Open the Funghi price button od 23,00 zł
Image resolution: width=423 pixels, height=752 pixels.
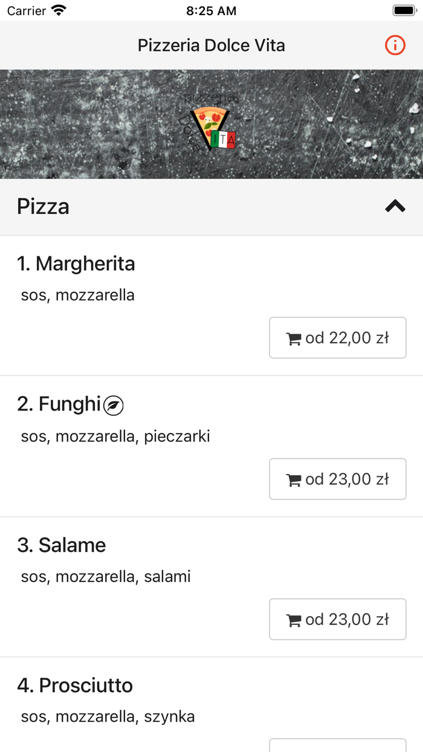click(337, 479)
